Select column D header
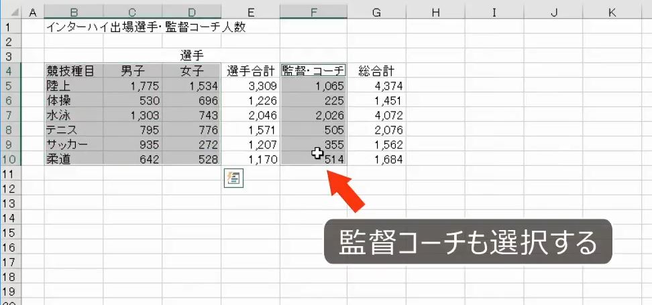Viewport: 652px width, 305px height. [x=192, y=13]
